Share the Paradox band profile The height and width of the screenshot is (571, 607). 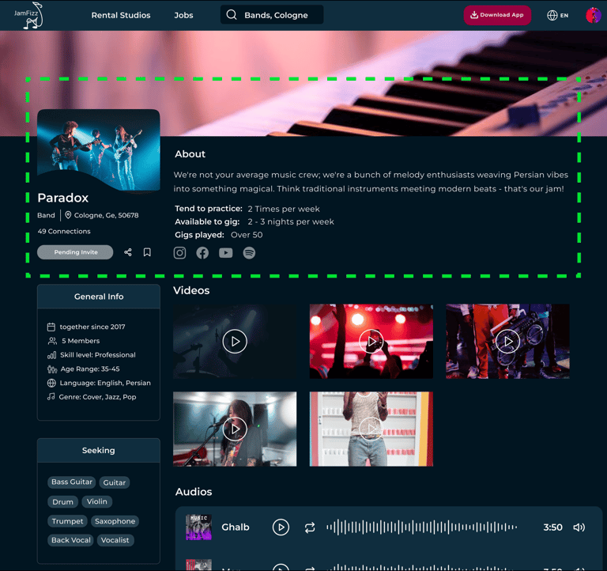pos(128,252)
